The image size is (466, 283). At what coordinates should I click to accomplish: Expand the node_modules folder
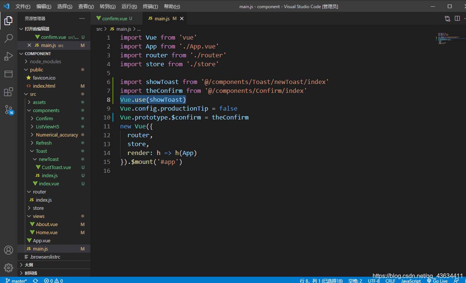click(x=45, y=61)
